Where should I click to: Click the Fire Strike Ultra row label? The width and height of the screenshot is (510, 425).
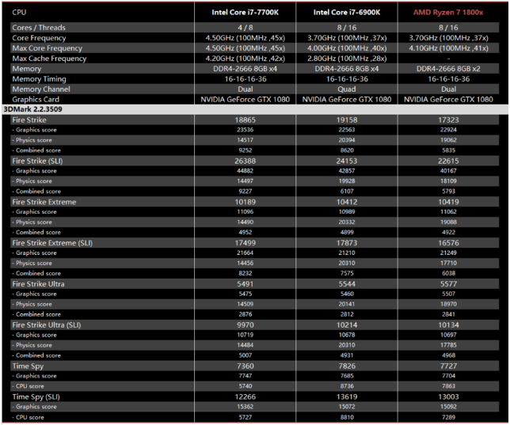[38, 284]
